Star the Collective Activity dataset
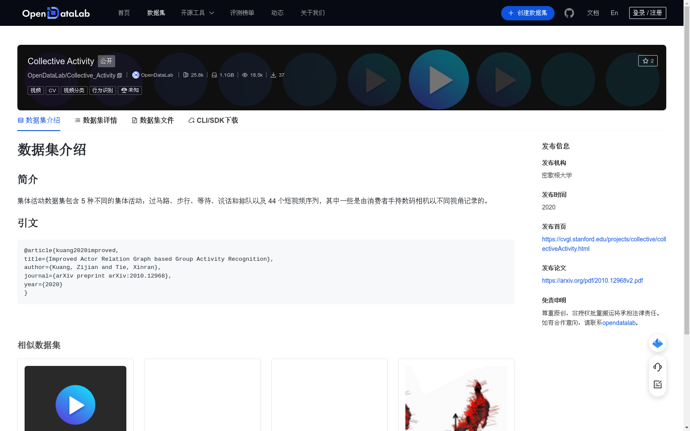The width and height of the screenshot is (690, 431). coord(648,61)
